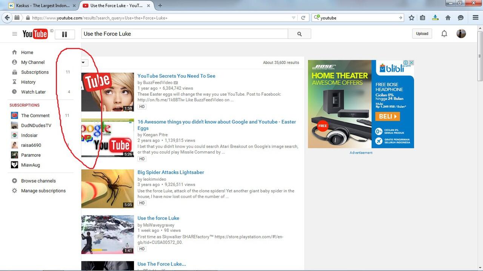
Task: Open the BuzzFeedVideo channel link
Action: coord(158,82)
